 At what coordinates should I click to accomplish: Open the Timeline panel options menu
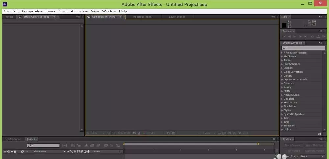273,139
